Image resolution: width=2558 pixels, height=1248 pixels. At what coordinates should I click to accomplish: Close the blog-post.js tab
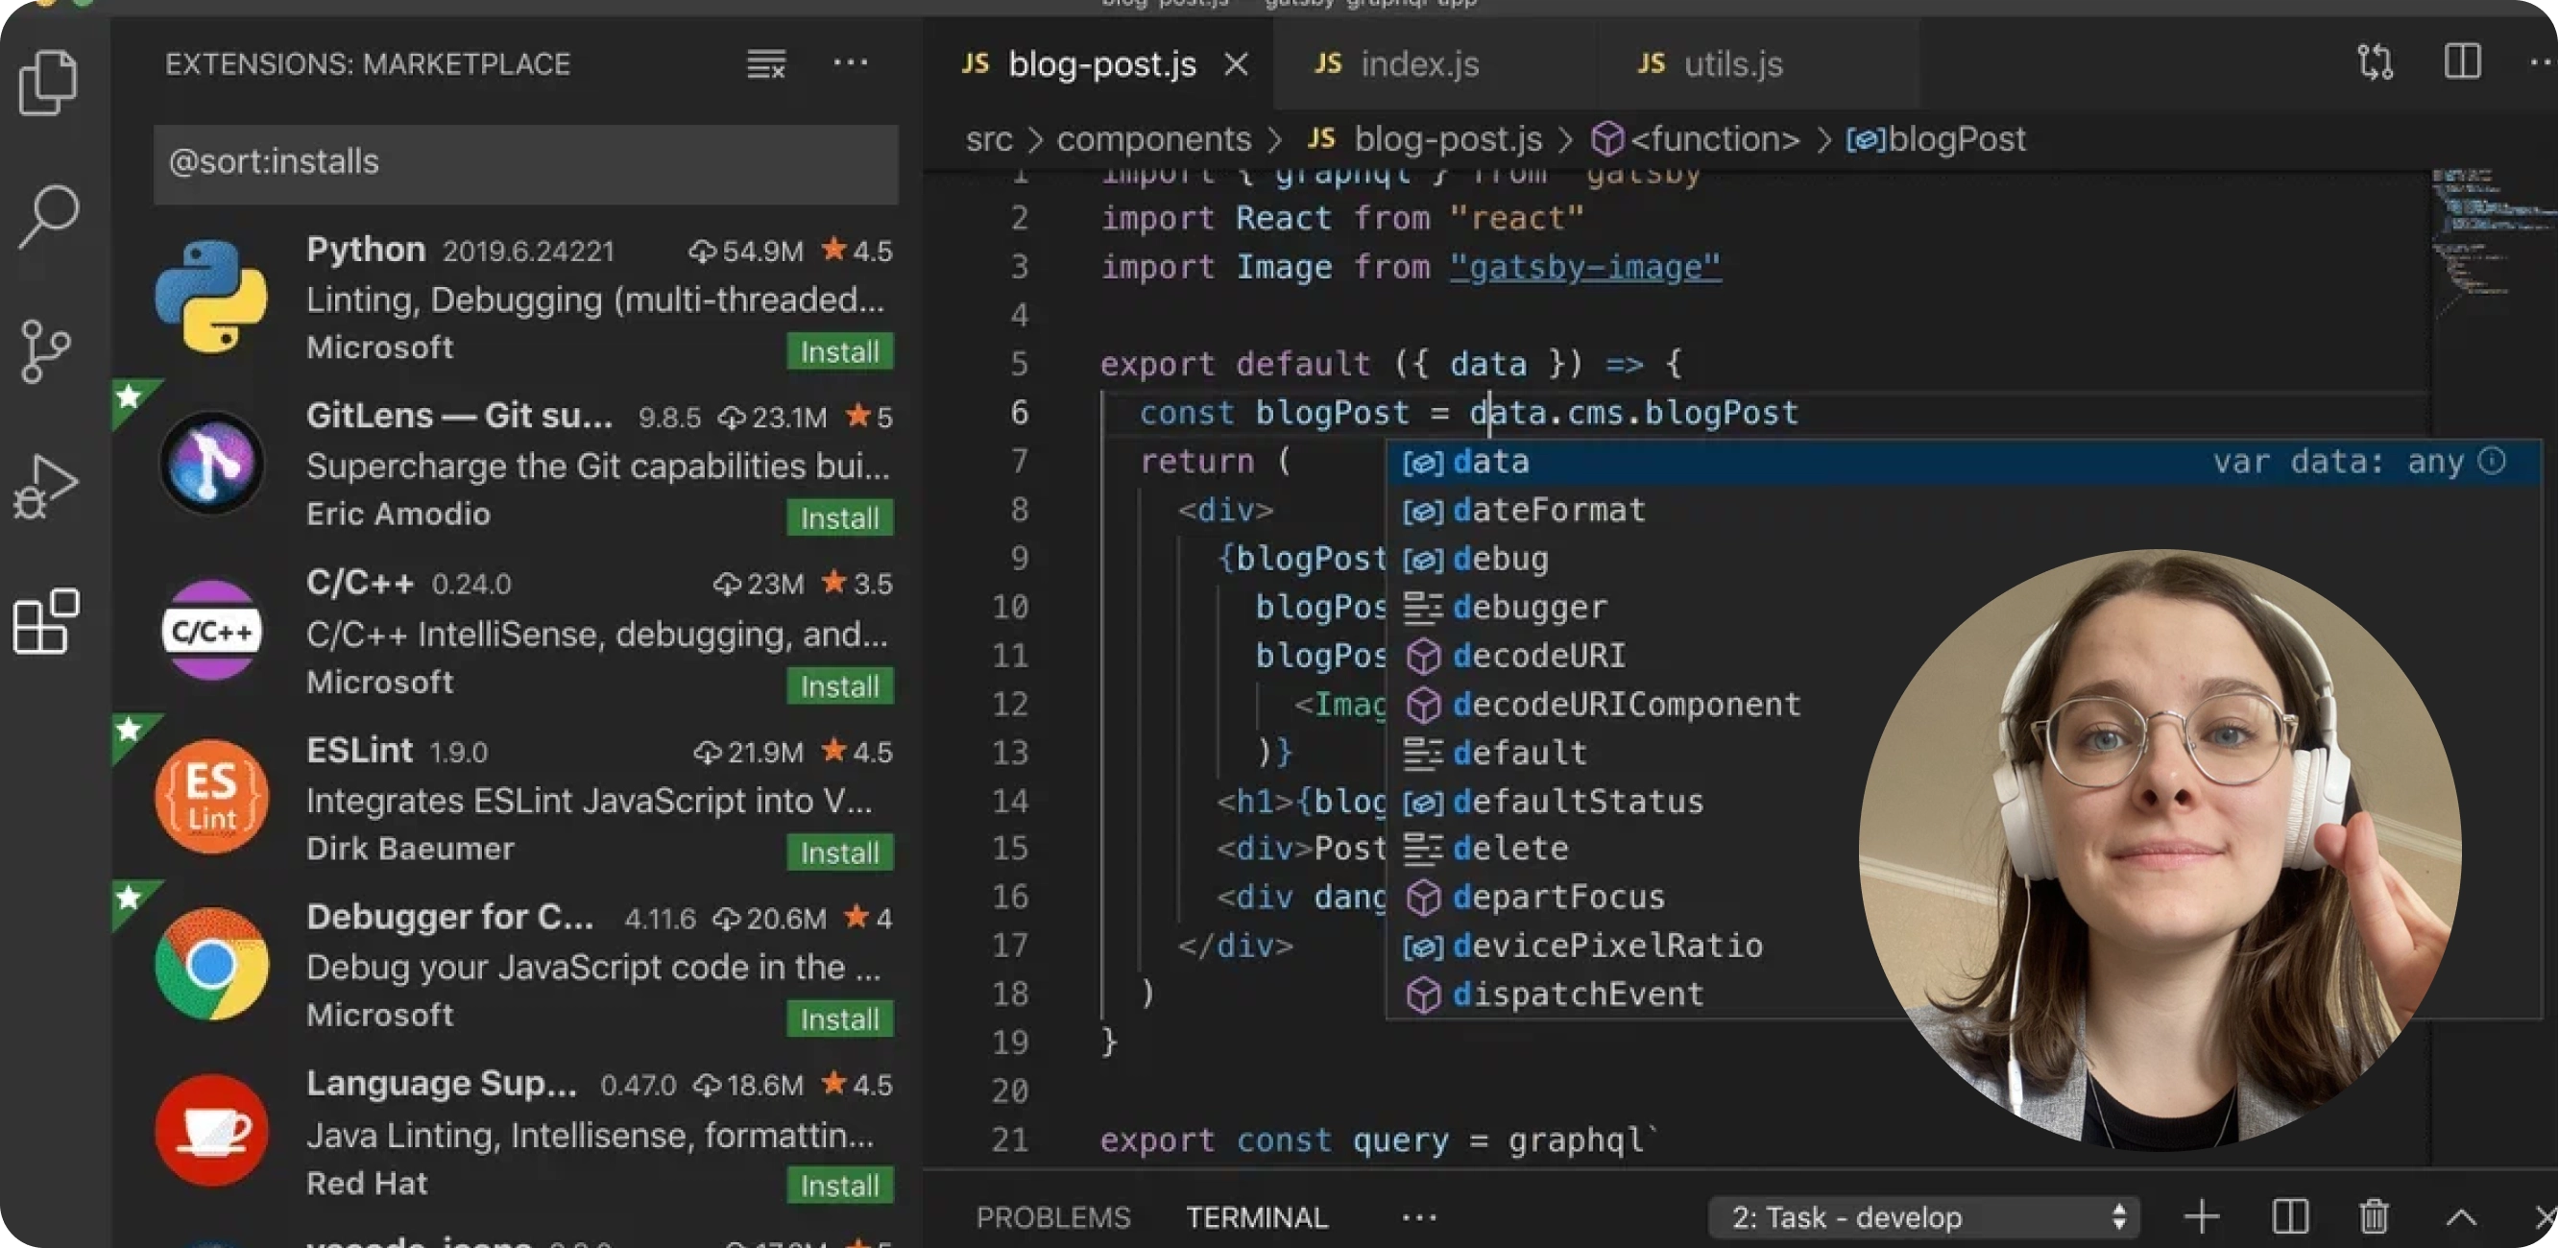(x=1237, y=64)
